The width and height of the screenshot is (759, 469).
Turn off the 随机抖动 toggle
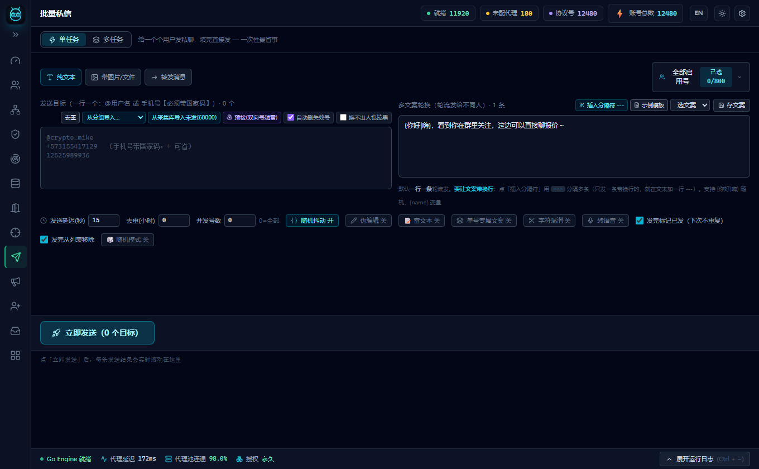312,221
